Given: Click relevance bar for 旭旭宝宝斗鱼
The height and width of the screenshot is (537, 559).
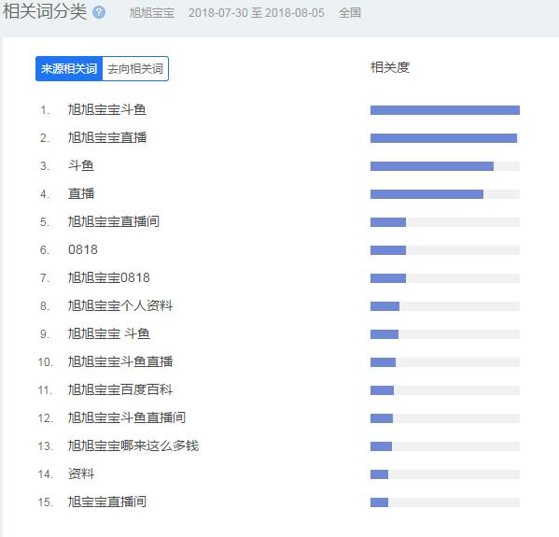Looking at the screenshot, I should click(x=445, y=110).
